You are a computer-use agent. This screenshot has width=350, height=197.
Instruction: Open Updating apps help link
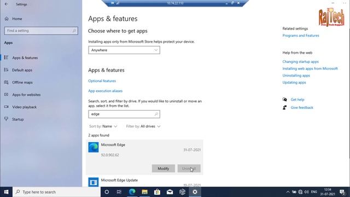[x=294, y=83]
